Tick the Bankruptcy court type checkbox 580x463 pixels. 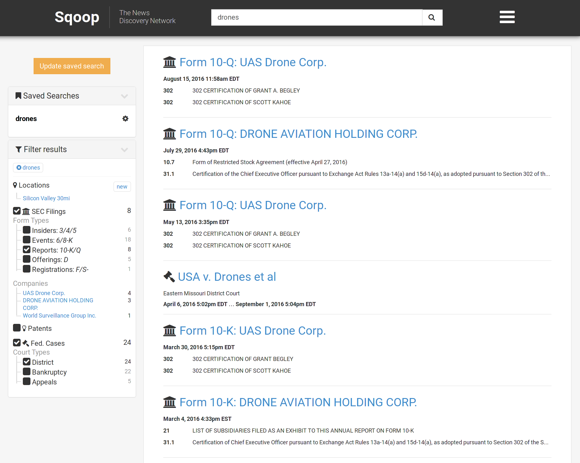click(27, 372)
